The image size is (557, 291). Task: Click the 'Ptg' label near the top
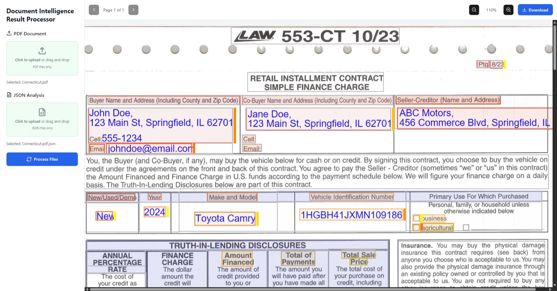tap(483, 64)
